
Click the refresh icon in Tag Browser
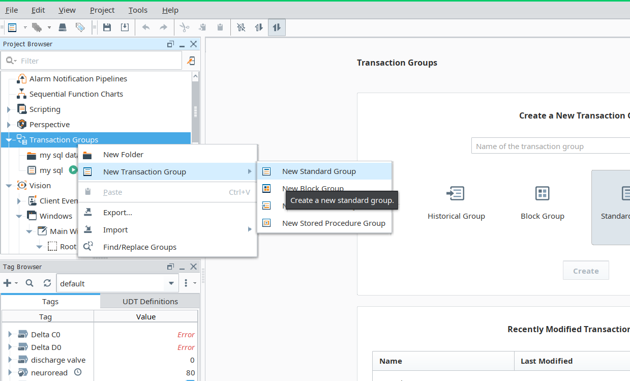point(47,283)
